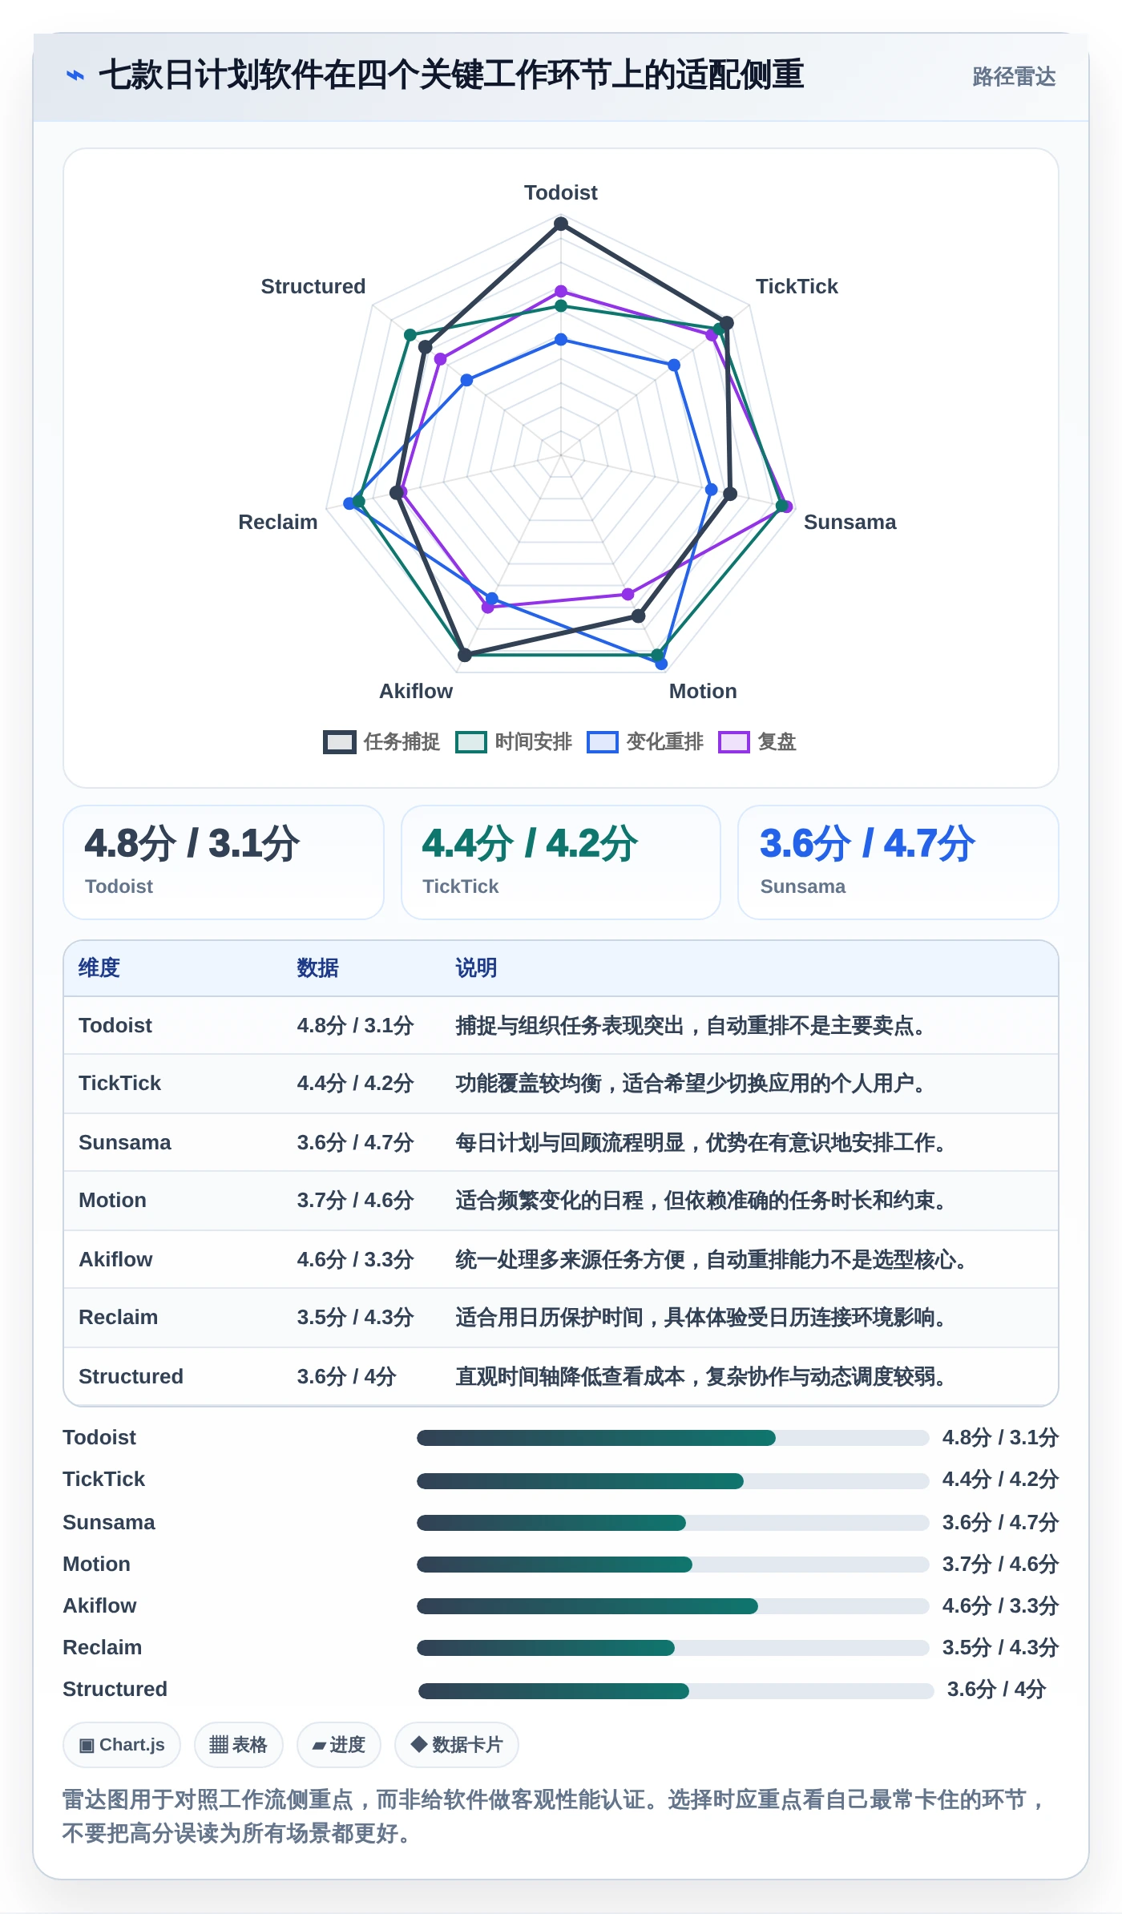Click the dark data point at the Todoist vertex
Screen dimensions: 1122x1914
(561, 224)
